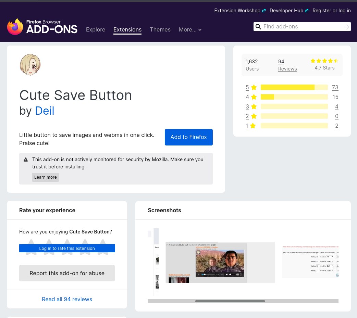Open the Extensions section

click(x=127, y=29)
